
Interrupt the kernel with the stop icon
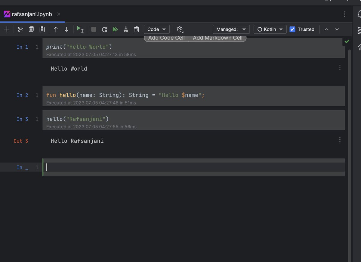[x=94, y=29]
